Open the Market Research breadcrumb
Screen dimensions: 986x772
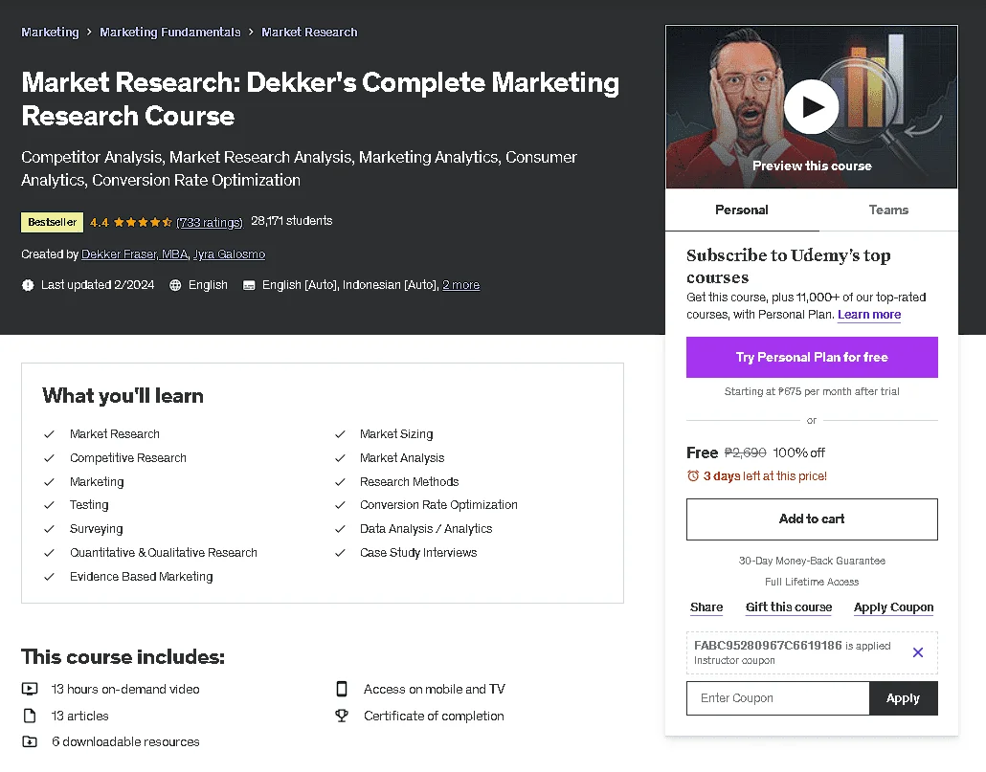click(x=309, y=32)
